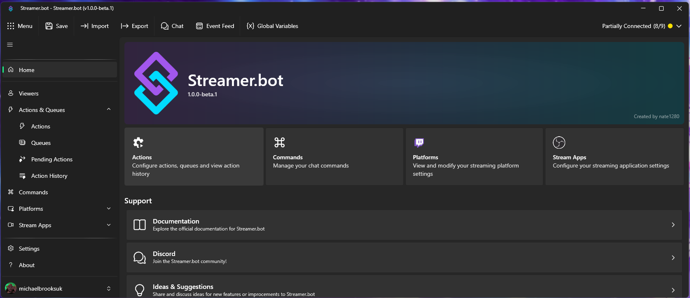The height and width of the screenshot is (298, 690).
Task: Expand the Platforms sidebar chevron
Action: 109,208
